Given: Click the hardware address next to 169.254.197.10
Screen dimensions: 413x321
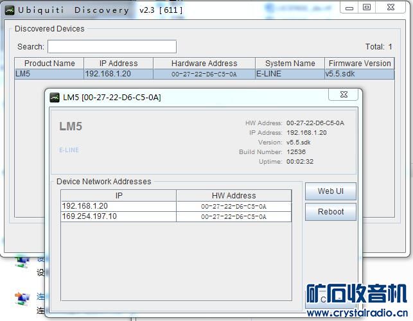Looking at the screenshot, I should pyautogui.click(x=234, y=216).
